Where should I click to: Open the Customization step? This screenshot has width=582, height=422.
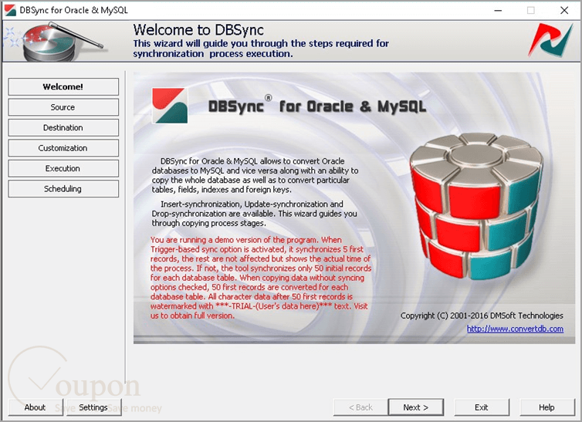(x=63, y=148)
